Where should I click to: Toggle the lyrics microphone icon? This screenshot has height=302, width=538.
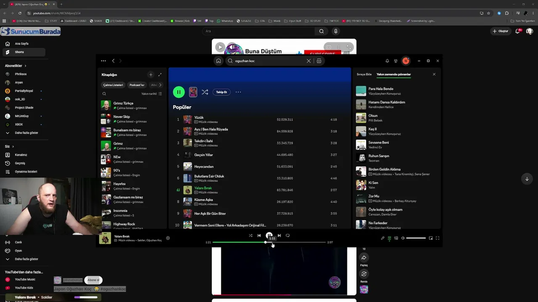tap(382, 238)
